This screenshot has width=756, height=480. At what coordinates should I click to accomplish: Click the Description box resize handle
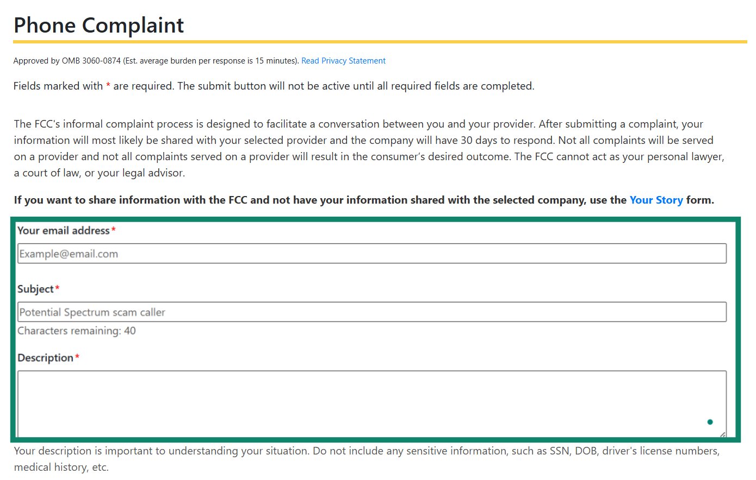722,434
